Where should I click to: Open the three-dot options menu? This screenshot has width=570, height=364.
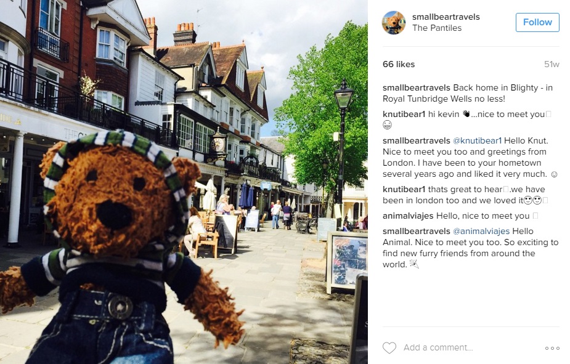pos(552,348)
